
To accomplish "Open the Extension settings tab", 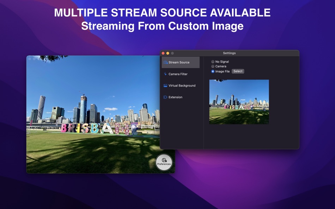I will tap(181, 97).
